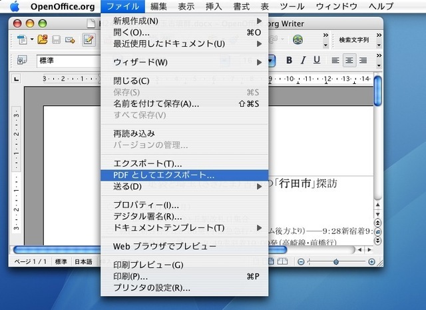The image size is (426, 310).
Task: Choose 開く(O)... from the File menu
Action: (x=184, y=33)
